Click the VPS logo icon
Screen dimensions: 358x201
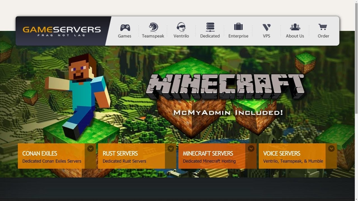(267, 27)
